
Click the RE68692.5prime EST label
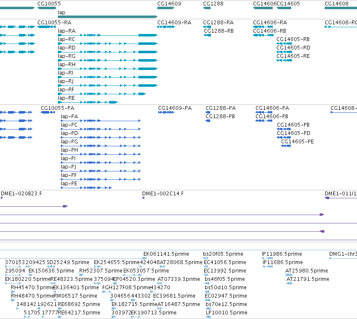79,304
